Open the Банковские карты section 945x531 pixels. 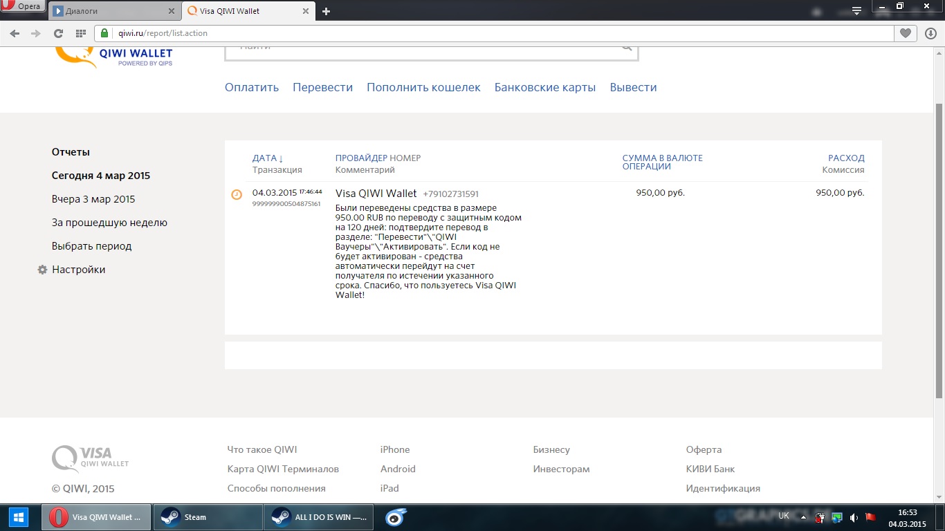click(545, 87)
